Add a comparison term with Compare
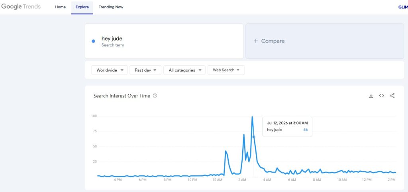Image resolution: width=408 pixels, height=192 pixels. pyautogui.click(x=325, y=41)
